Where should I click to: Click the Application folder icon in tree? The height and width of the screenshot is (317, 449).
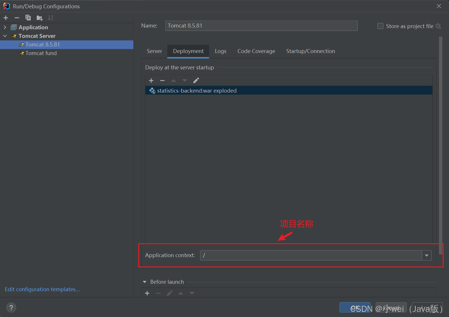click(x=14, y=28)
